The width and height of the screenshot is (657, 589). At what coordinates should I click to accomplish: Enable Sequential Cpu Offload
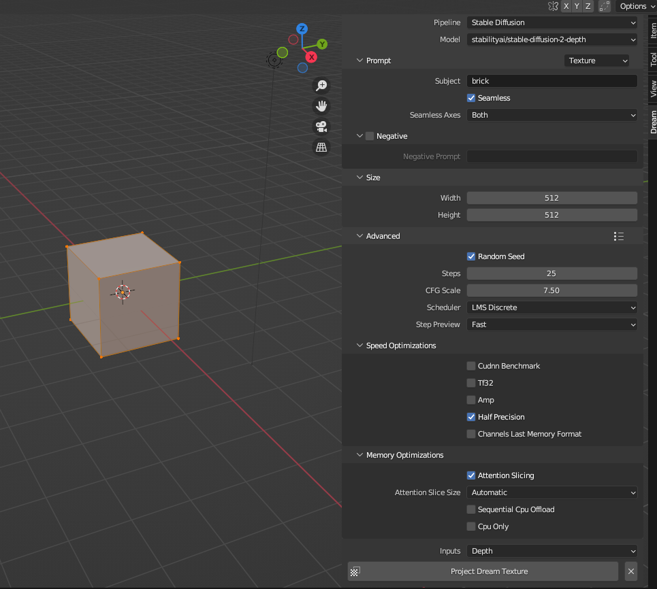[x=470, y=509]
